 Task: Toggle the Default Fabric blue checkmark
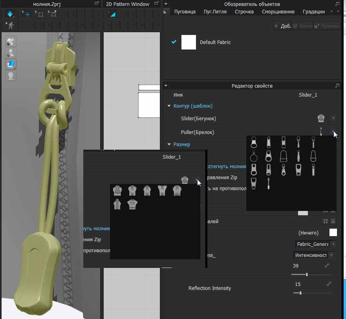coord(174,42)
